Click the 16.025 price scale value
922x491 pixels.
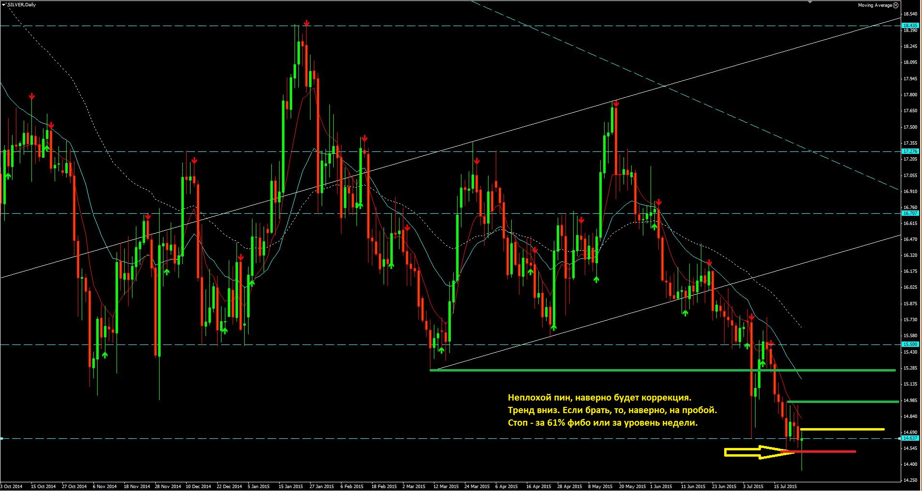click(910, 287)
